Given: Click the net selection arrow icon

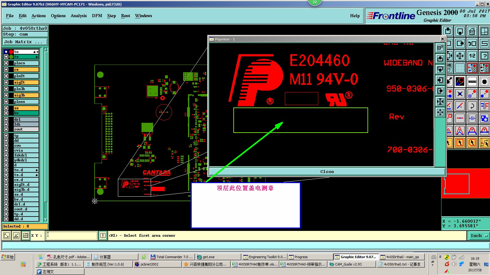Looking at the screenshot, I should (484, 143).
